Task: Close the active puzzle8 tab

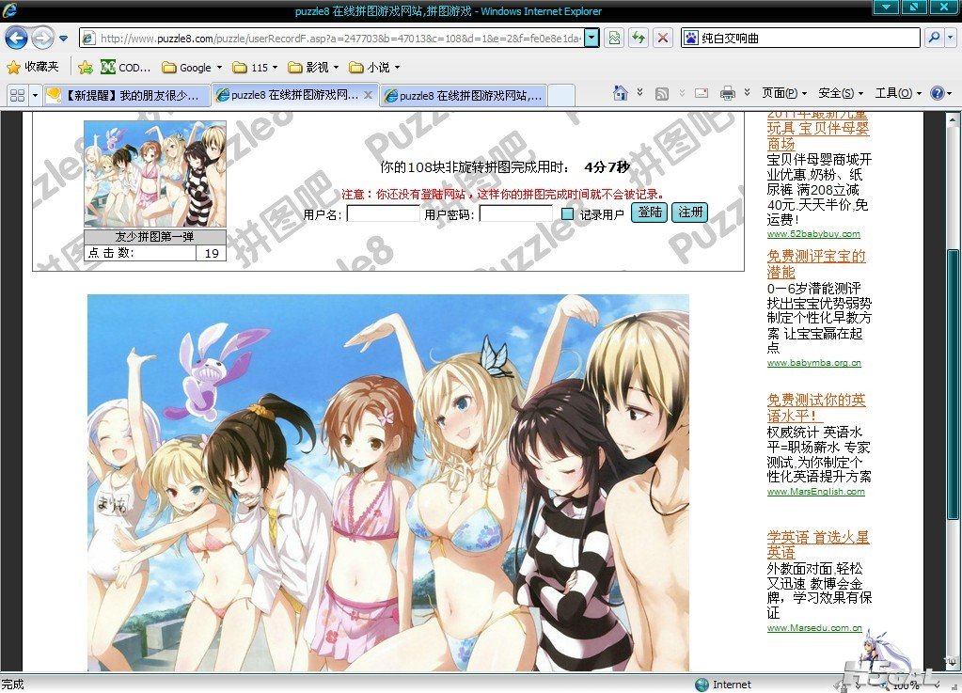Action: (x=368, y=95)
